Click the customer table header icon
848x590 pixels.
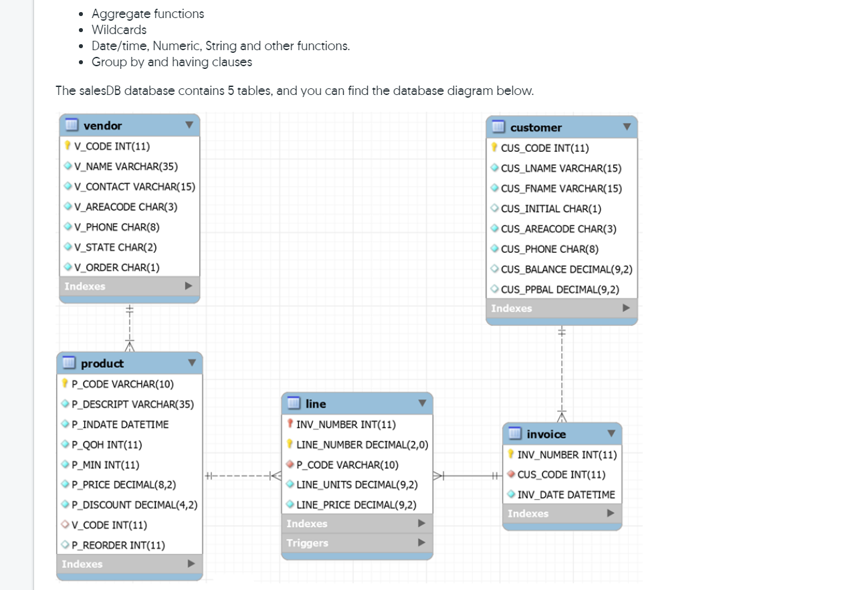(x=499, y=127)
